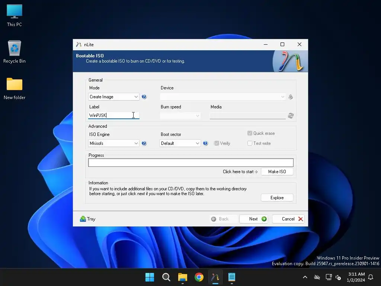
Task: Click the muted volume tray icon
Action: (338, 277)
